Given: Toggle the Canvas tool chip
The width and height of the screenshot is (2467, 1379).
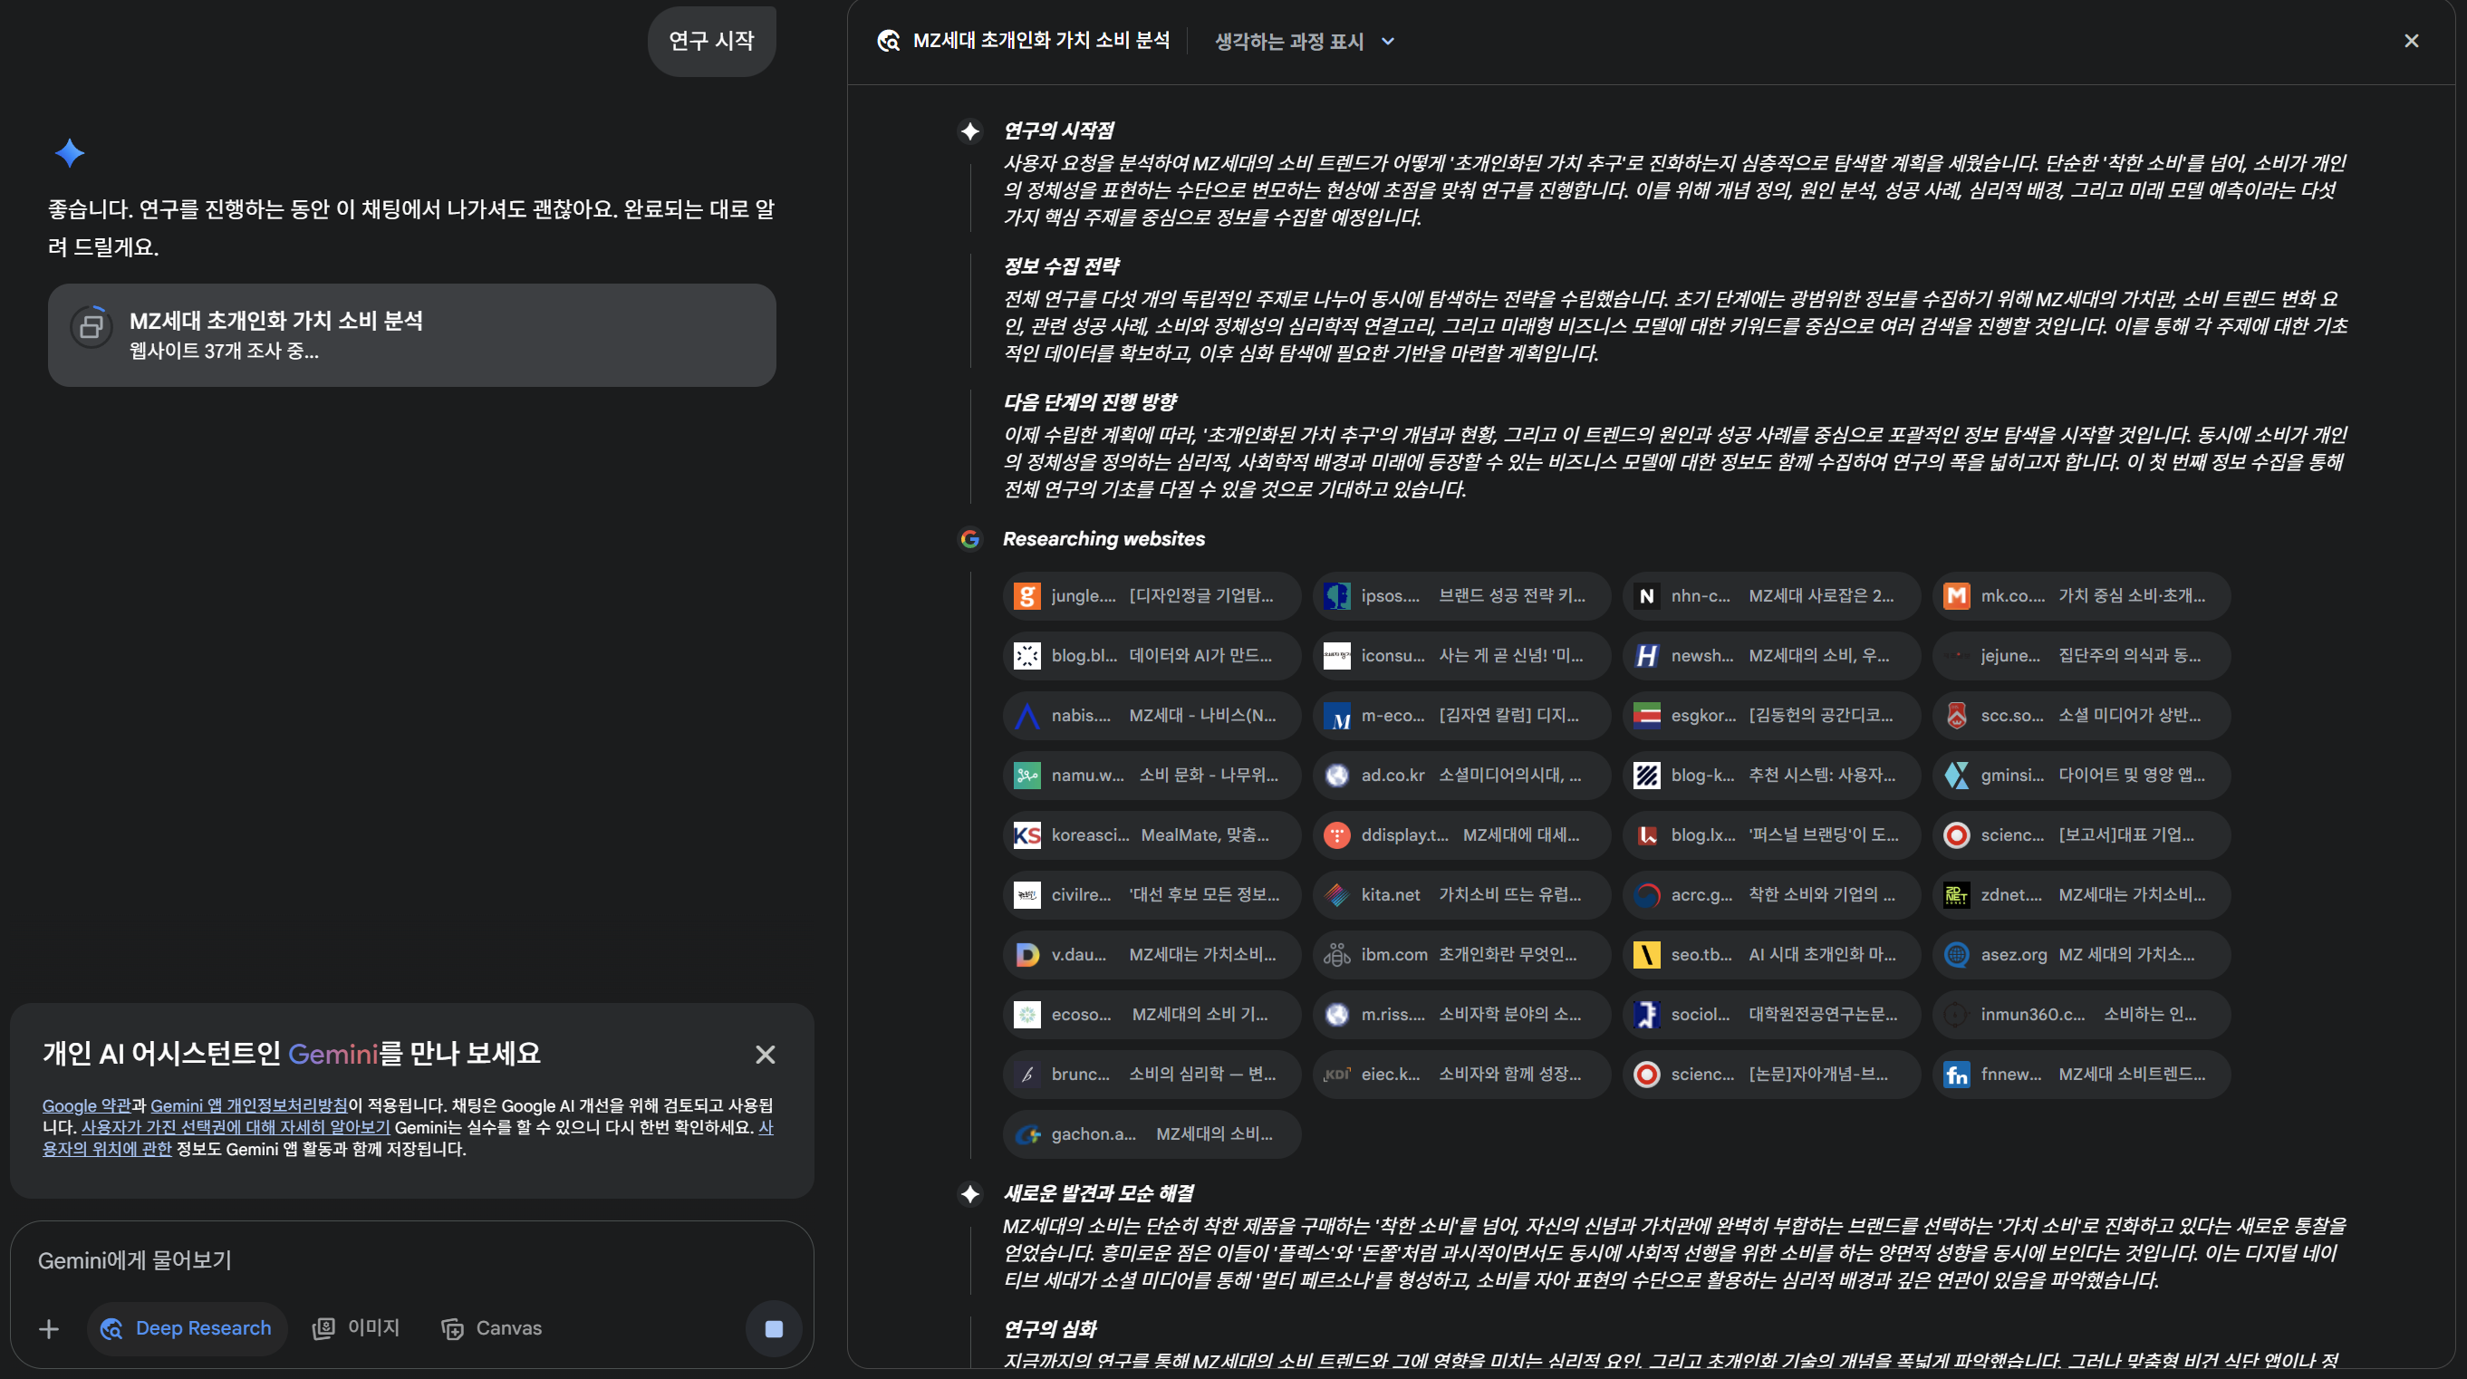Looking at the screenshot, I should point(491,1328).
